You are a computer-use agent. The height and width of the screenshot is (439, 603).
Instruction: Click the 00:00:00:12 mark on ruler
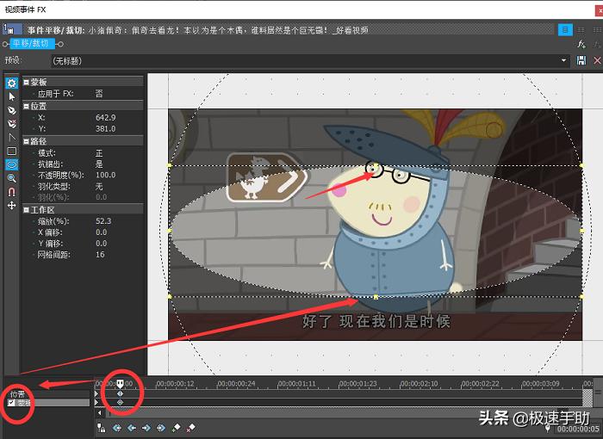175,384
